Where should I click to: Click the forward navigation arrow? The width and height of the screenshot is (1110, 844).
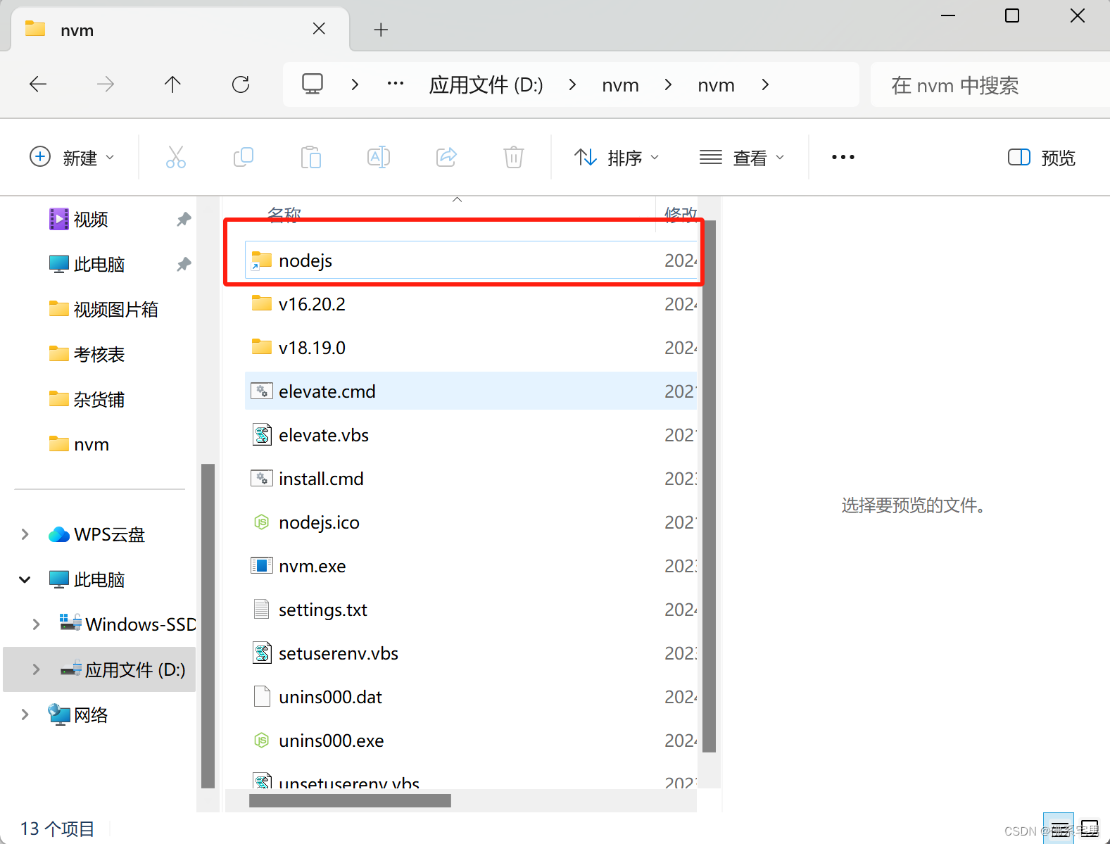pyautogui.click(x=106, y=84)
